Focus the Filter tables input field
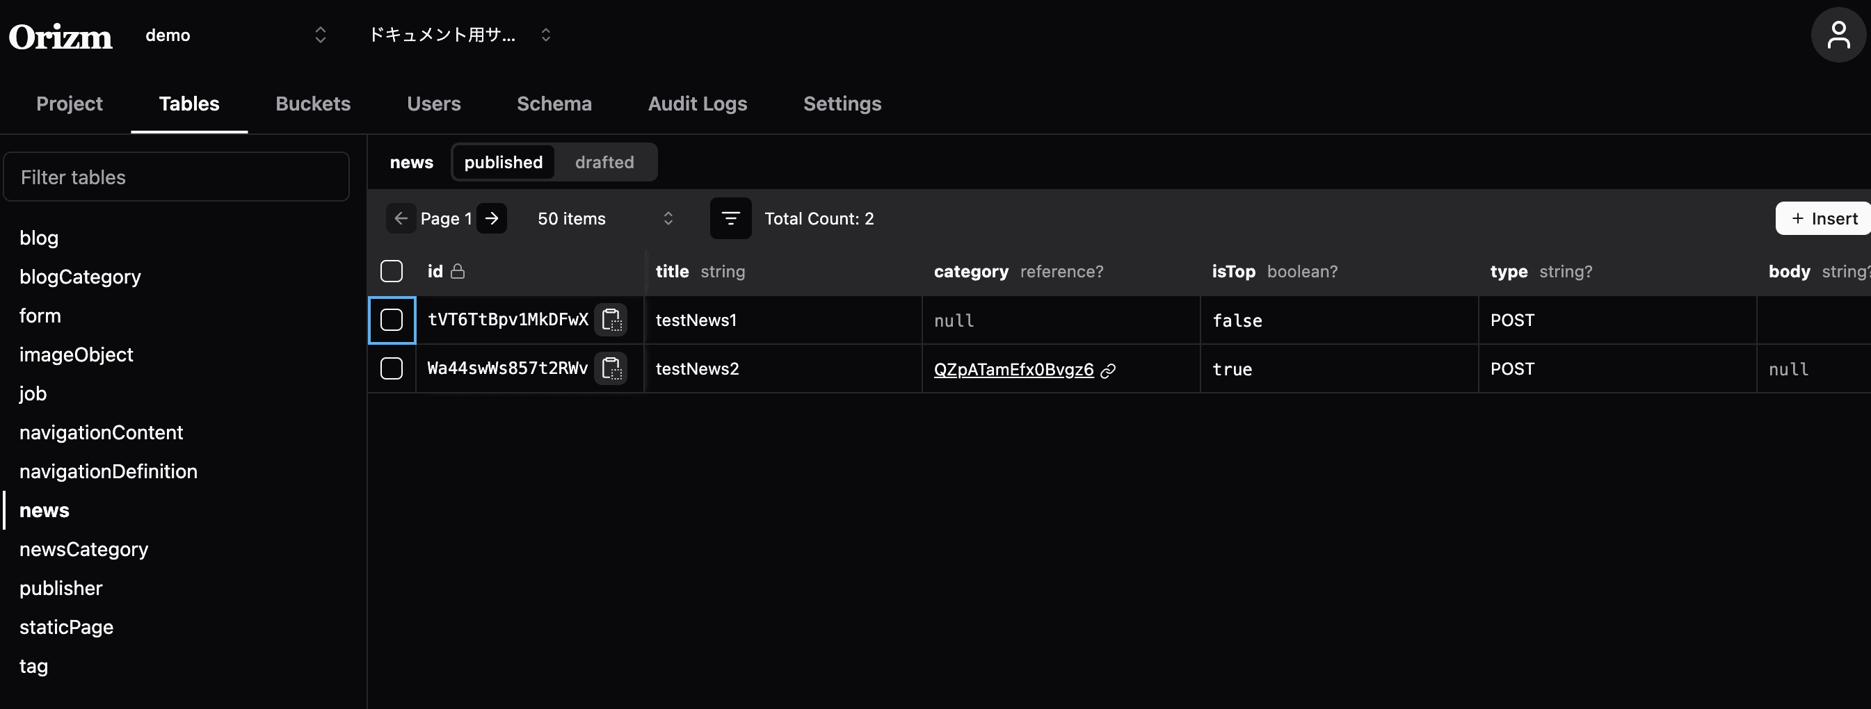Screen dimensions: 1871x709 pos(177,177)
